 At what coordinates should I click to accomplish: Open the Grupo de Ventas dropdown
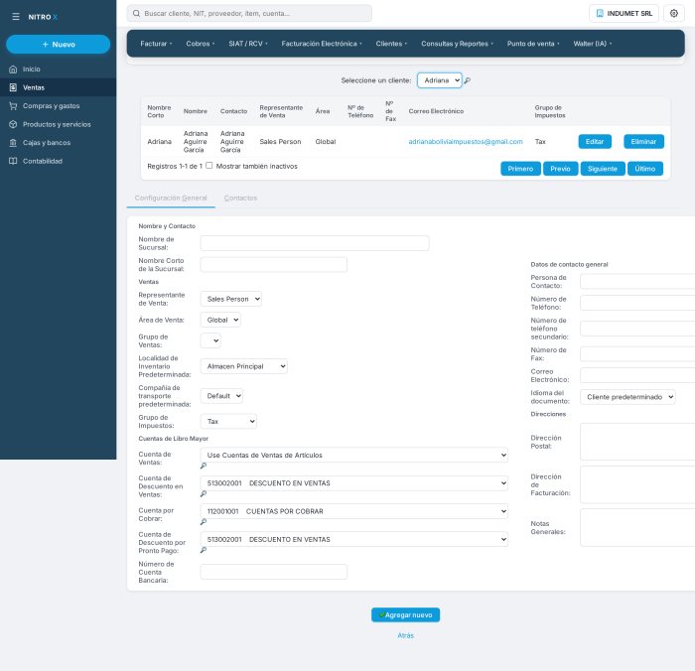coord(210,340)
